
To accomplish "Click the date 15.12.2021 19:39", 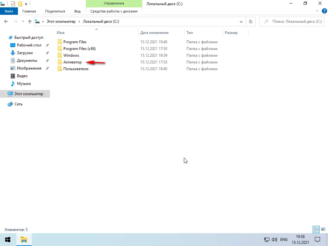I will [154, 55].
